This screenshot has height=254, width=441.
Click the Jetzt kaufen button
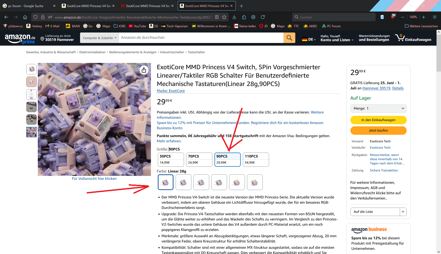(378, 131)
